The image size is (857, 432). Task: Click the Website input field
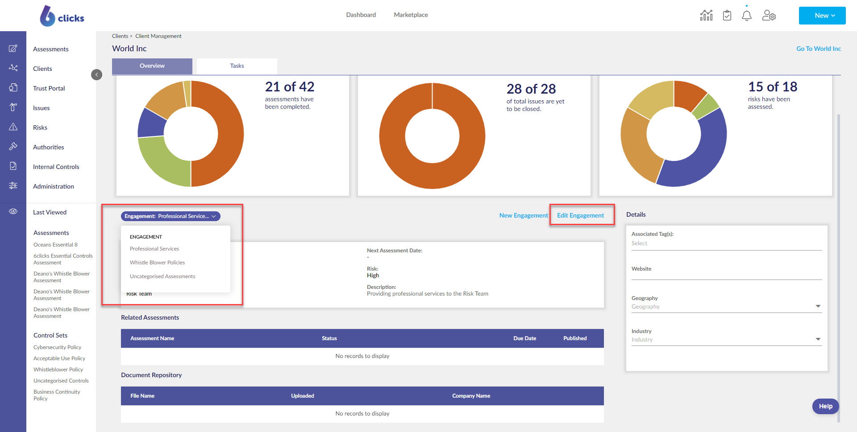pos(727,276)
